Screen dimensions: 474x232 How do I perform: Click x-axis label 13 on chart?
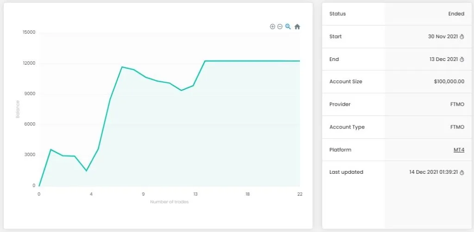tap(195, 194)
